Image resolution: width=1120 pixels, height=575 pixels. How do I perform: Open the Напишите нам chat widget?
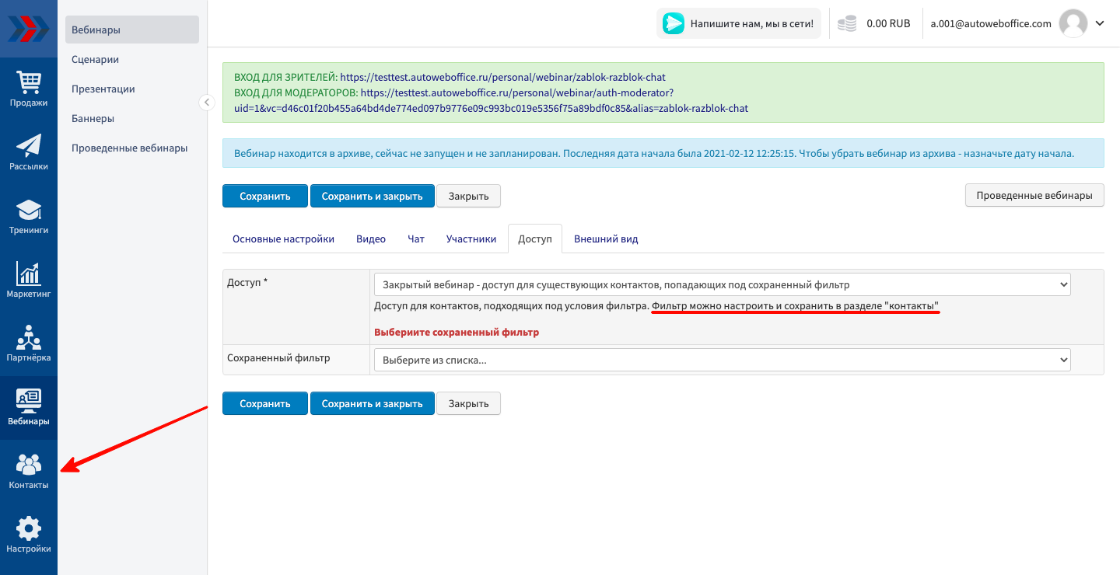click(738, 23)
